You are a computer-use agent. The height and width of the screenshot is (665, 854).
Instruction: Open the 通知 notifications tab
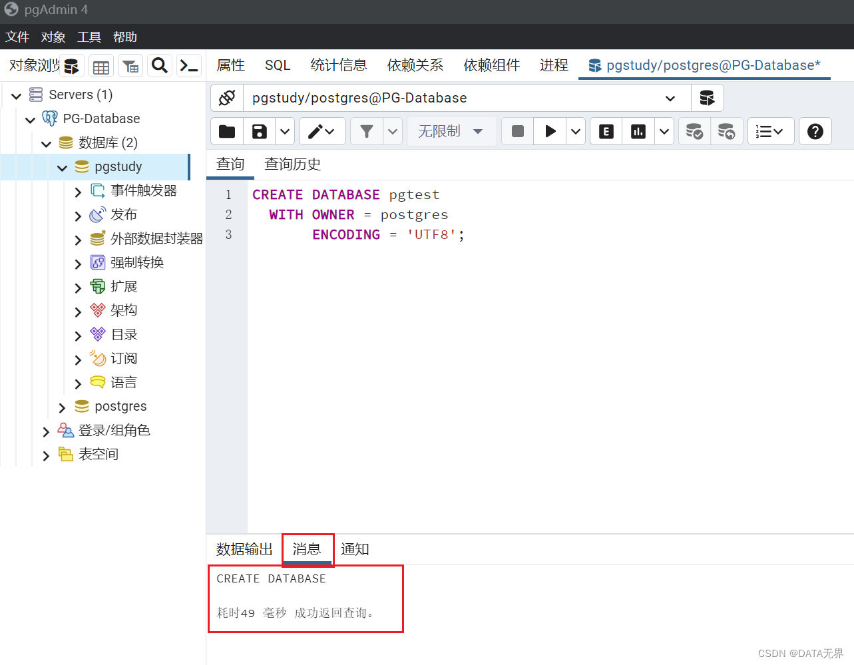pyautogui.click(x=355, y=549)
